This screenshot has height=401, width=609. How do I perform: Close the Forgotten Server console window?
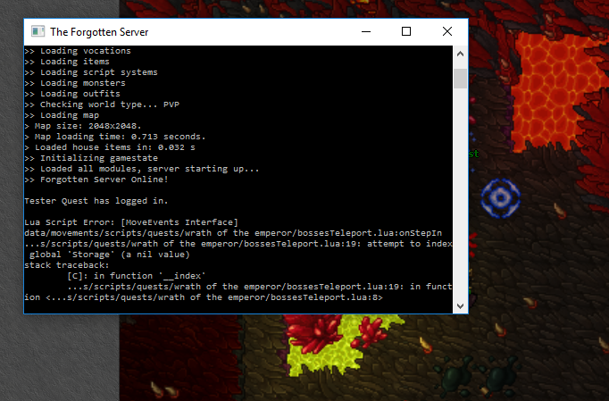coord(447,31)
